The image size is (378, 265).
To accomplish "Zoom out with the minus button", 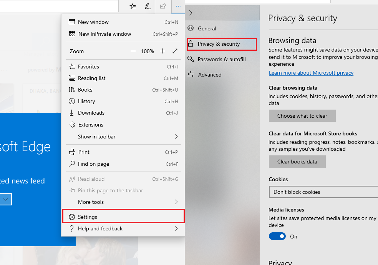I will click(133, 51).
